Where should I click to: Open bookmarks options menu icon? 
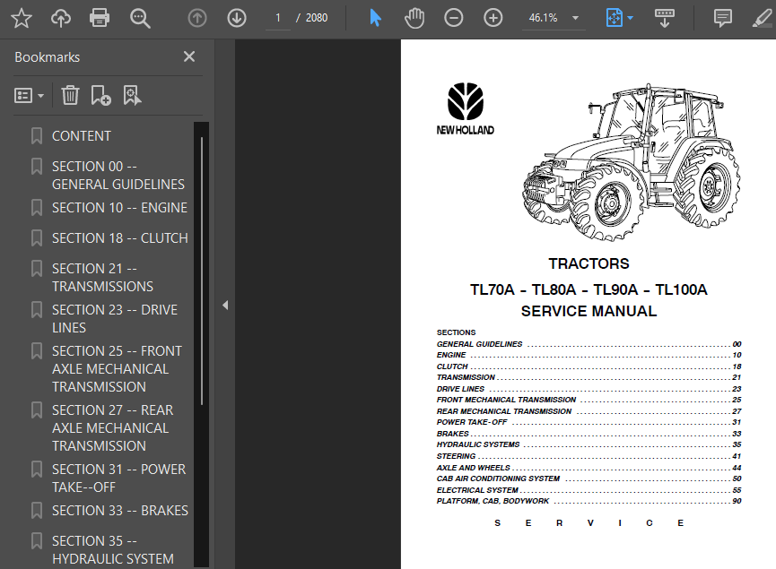click(x=30, y=95)
